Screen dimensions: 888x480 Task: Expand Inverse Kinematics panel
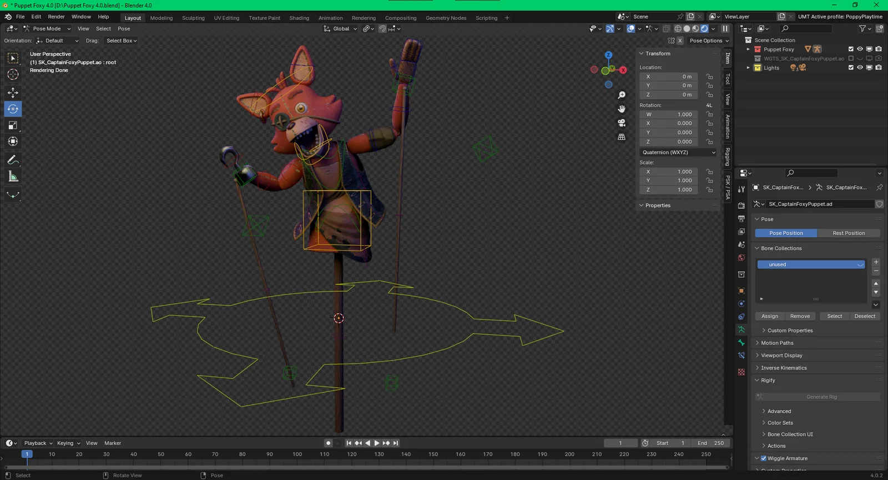[784, 368]
